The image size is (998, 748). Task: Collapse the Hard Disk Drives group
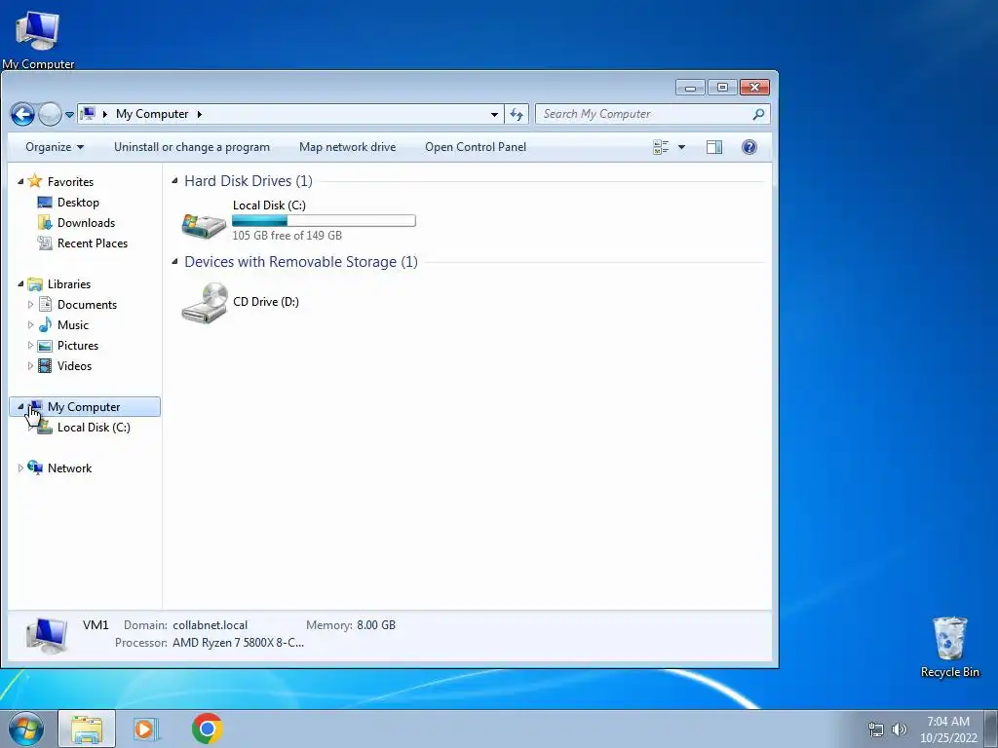point(174,181)
